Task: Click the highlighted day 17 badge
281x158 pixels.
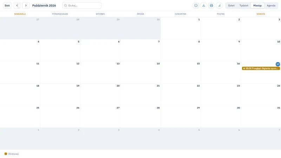Action: point(277,64)
